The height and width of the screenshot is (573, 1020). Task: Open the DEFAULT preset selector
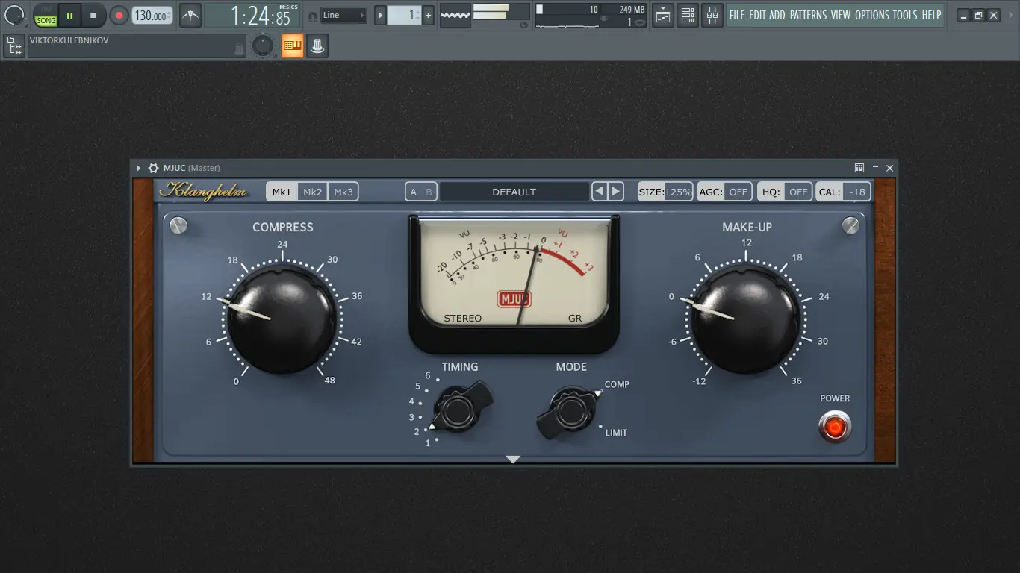coord(514,192)
